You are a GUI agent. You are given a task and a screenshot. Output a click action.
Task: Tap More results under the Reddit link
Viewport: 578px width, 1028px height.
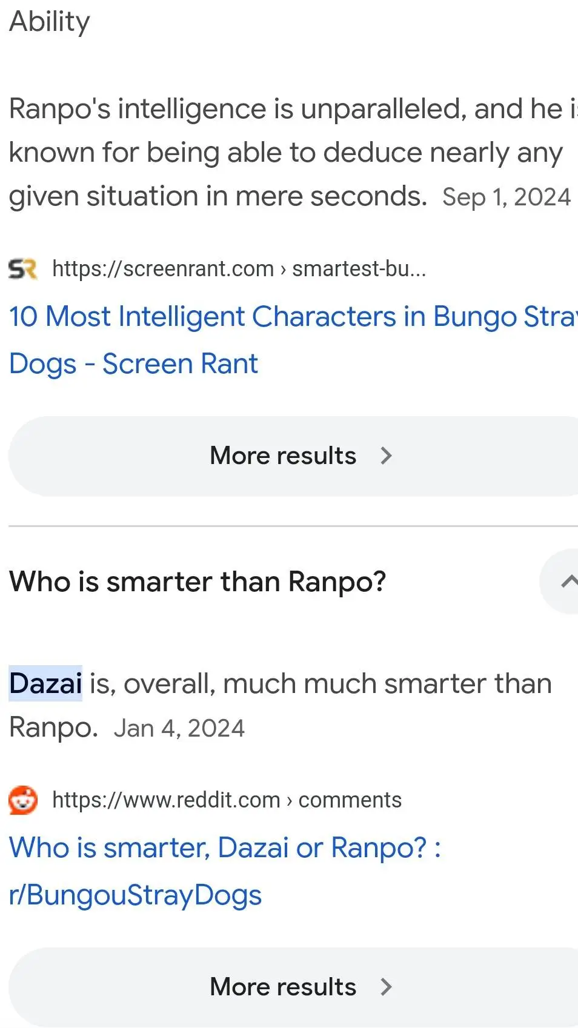point(283,987)
